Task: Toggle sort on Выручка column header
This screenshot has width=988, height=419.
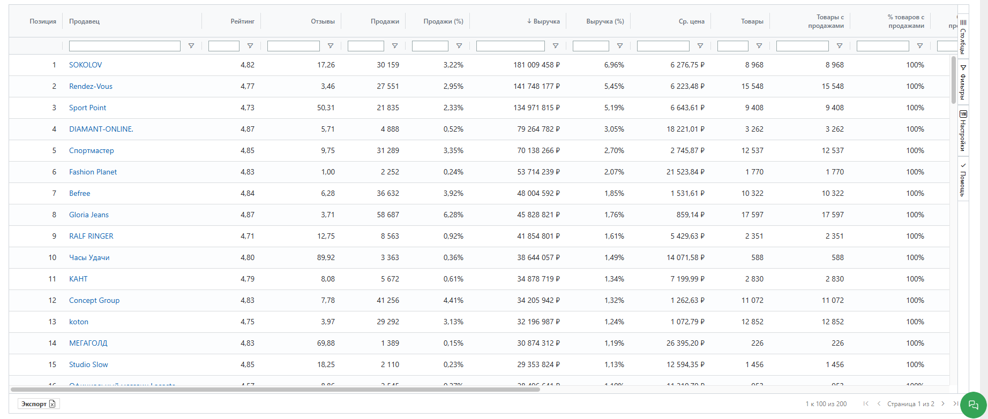Action: (x=543, y=21)
